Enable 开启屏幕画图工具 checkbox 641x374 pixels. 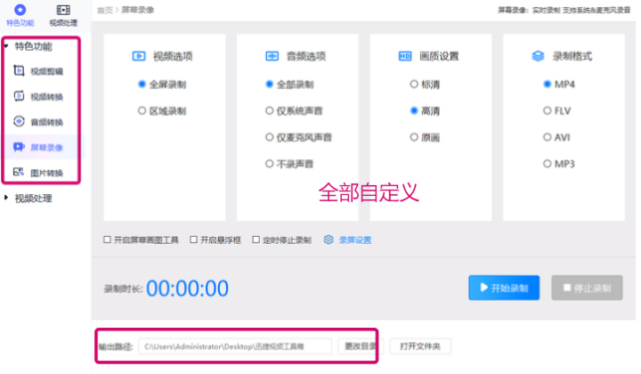coord(108,240)
